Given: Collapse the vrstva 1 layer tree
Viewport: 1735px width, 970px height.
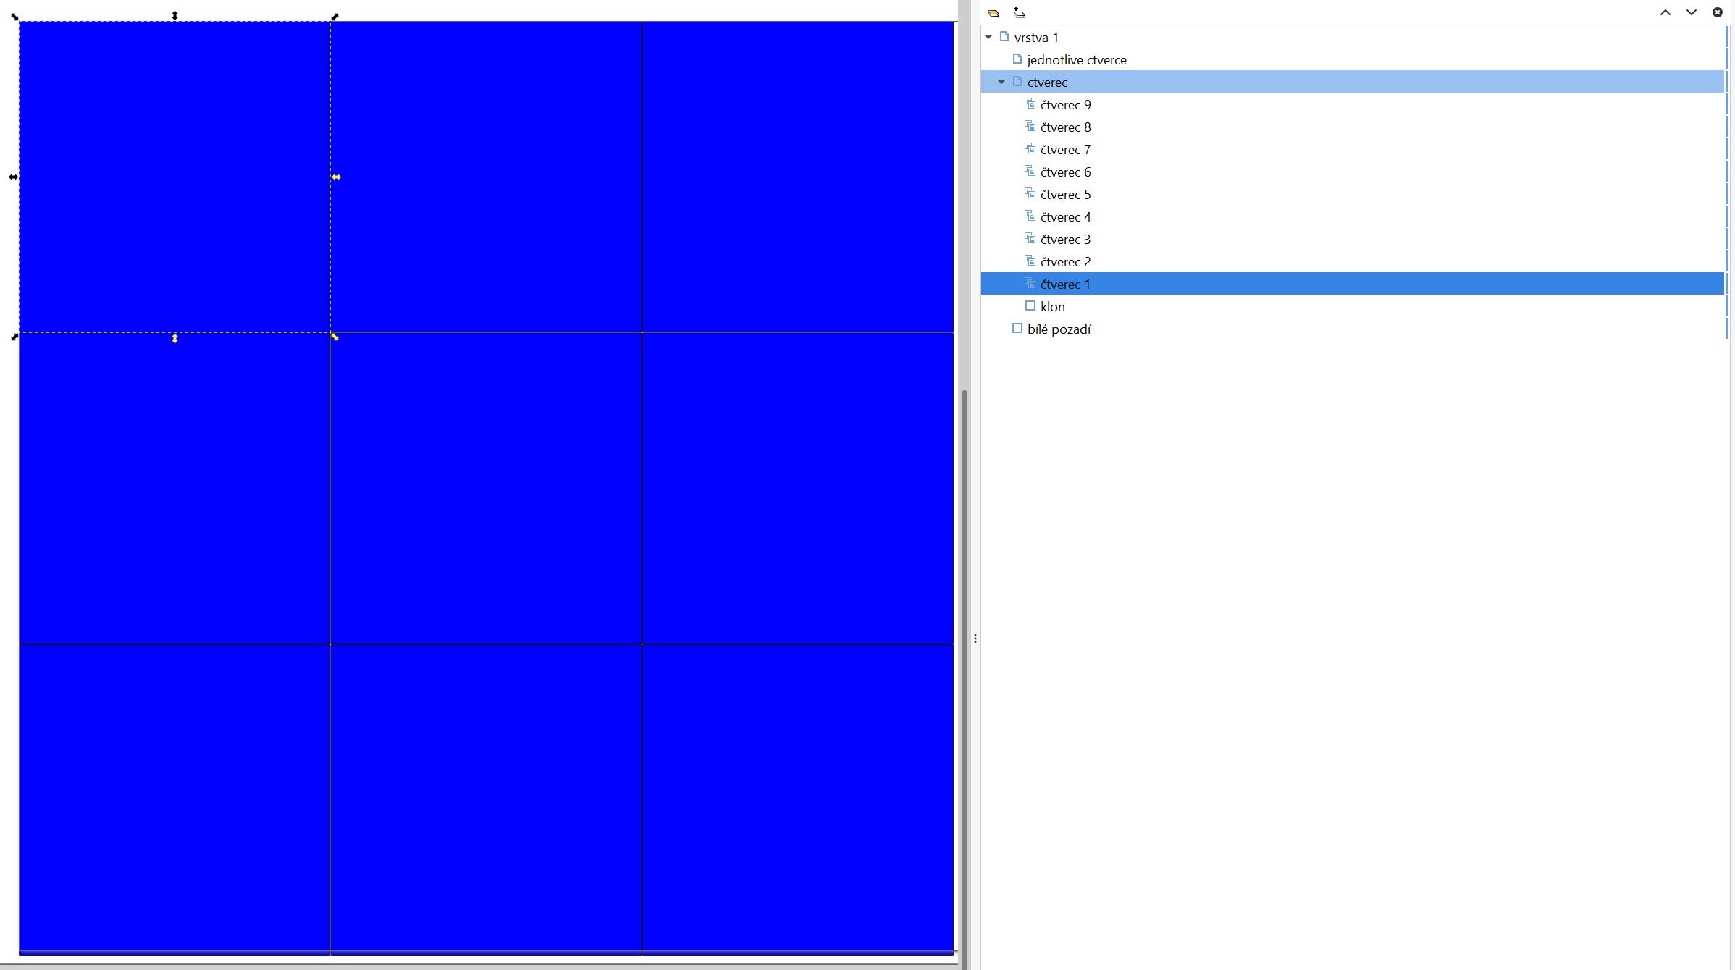Looking at the screenshot, I should [988, 36].
